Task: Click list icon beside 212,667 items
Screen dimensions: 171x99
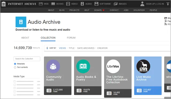Action: click(x=139, y=90)
